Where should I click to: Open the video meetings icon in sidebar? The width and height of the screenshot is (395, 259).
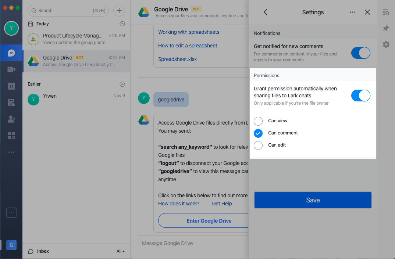coord(11,69)
